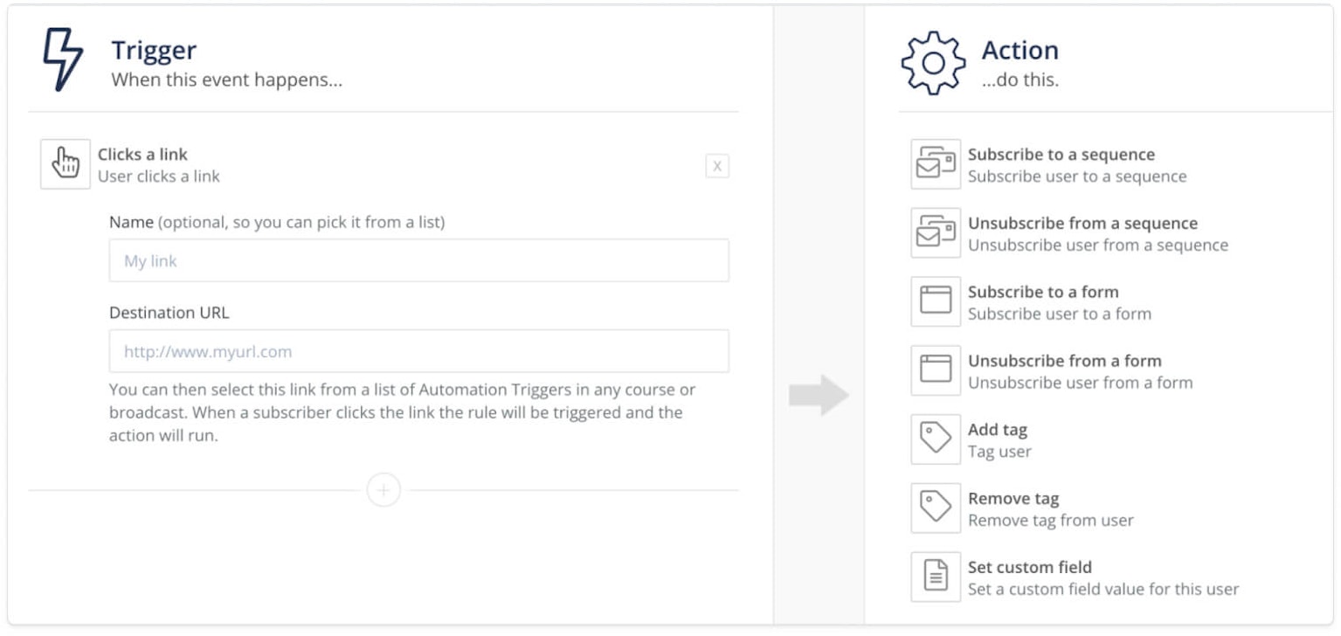Select the Subscribe to a sequence icon

[935, 164]
